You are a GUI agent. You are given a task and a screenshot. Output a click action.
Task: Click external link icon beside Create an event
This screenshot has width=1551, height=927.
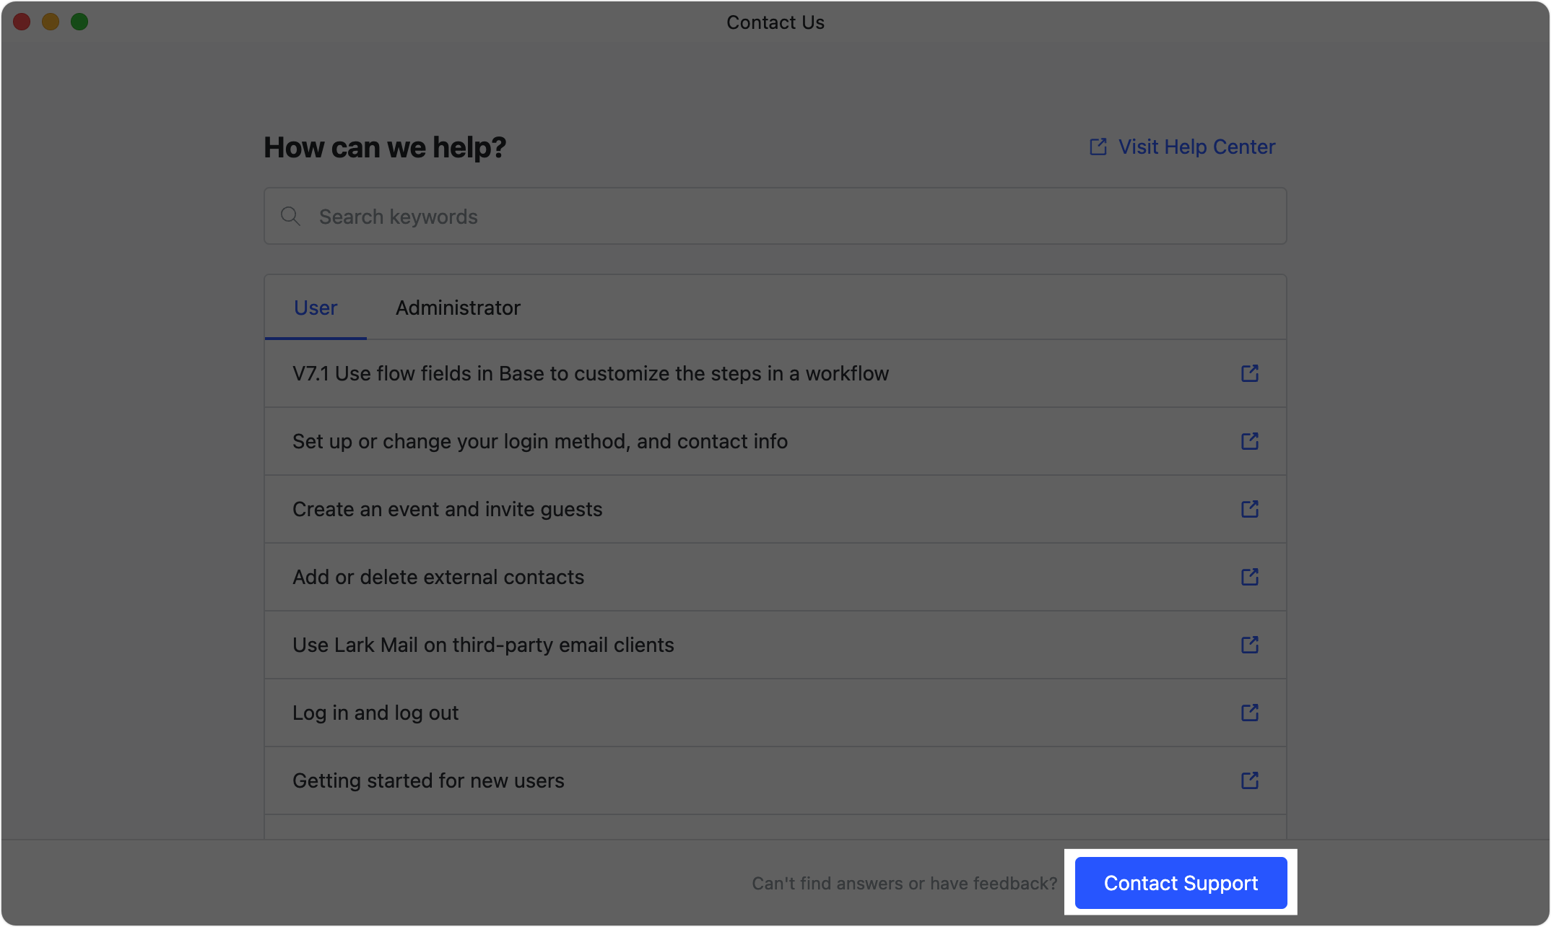pyautogui.click(x=1249, y=509)
